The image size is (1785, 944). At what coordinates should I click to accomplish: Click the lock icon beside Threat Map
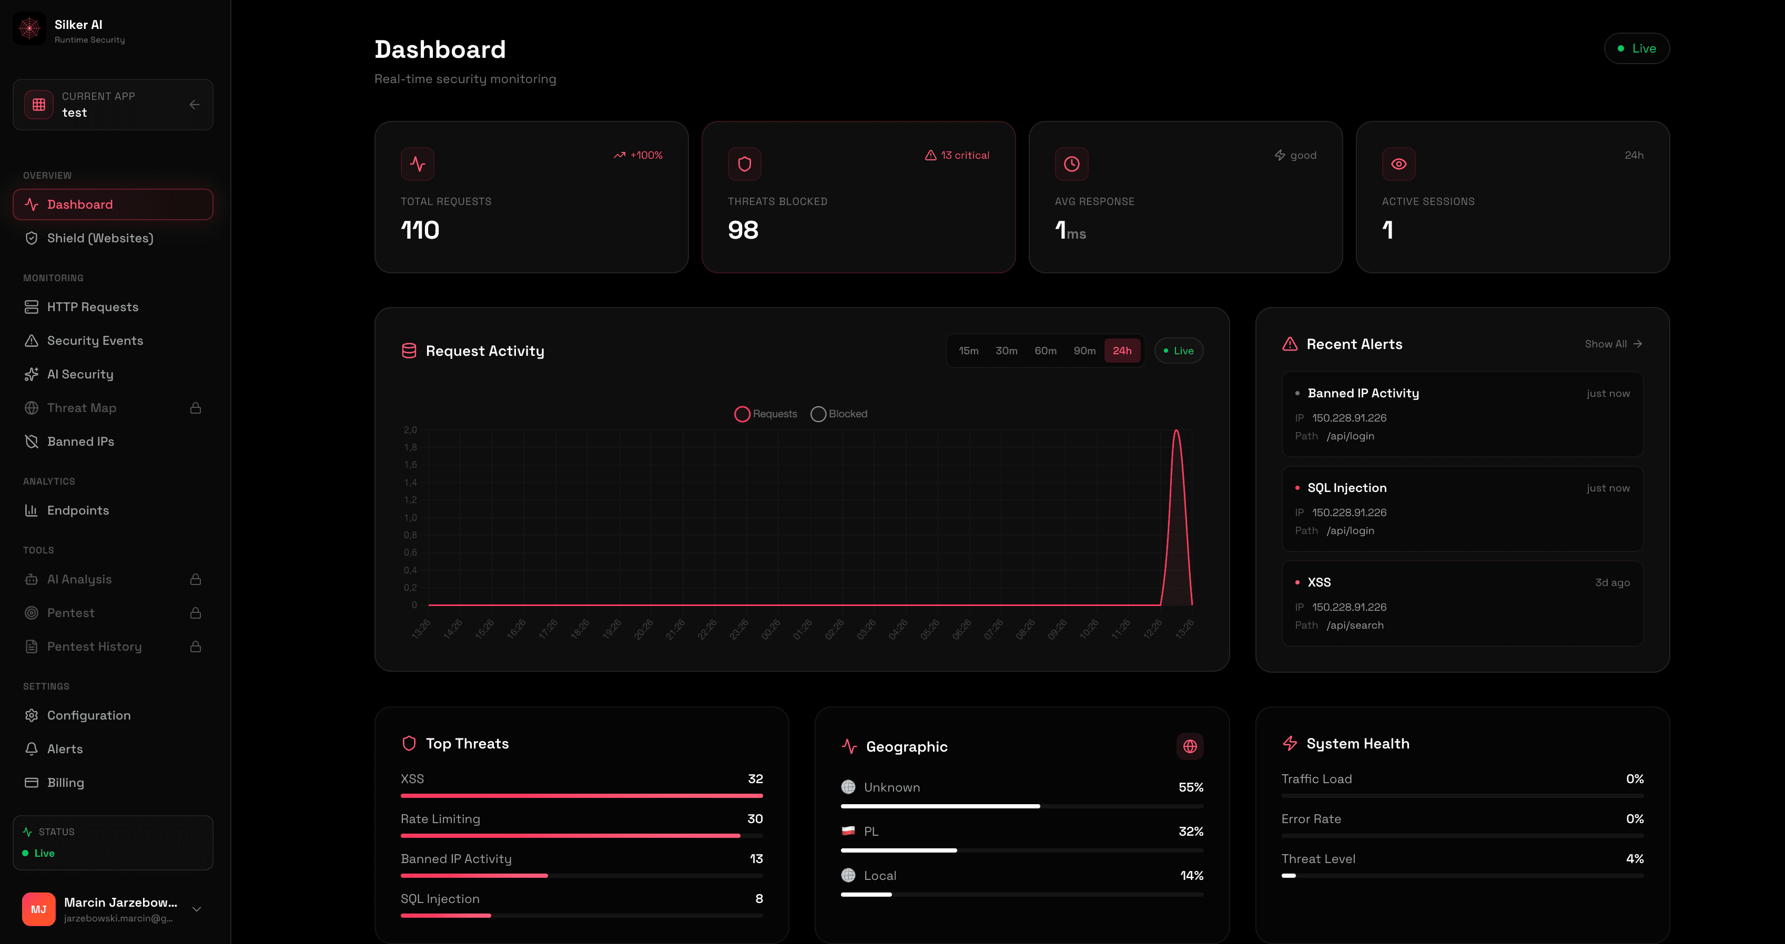[x=196, y=408]
